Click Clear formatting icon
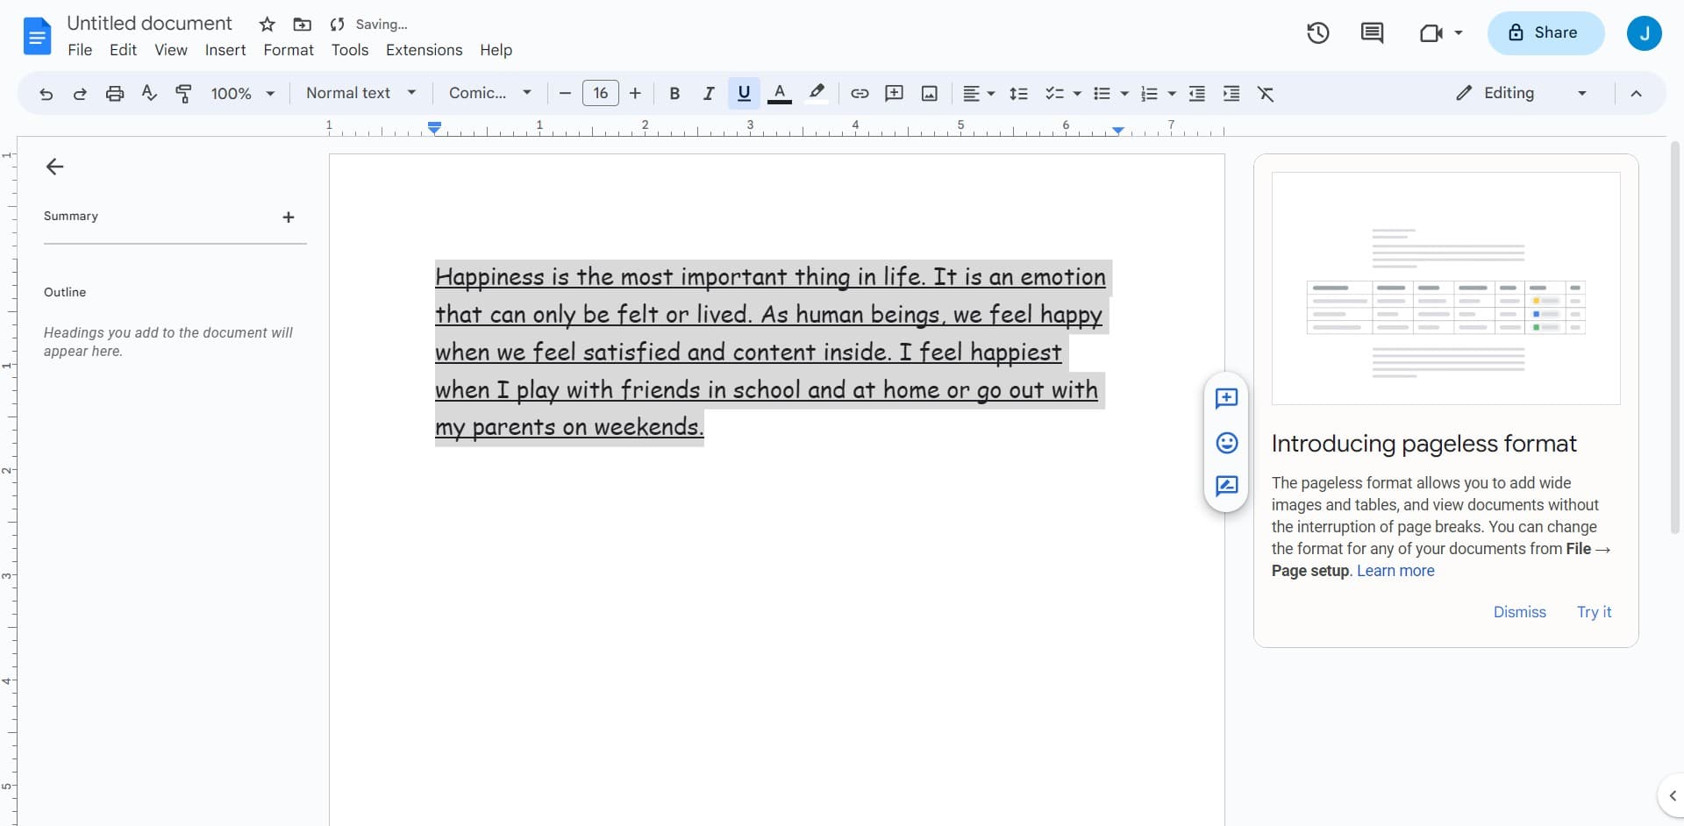1684x826 pixels. tap(1266, 94)
